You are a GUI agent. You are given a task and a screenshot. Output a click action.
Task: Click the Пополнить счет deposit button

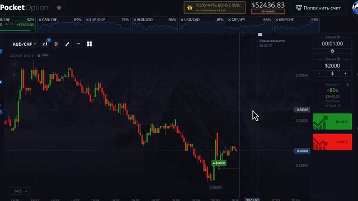pos(318,8)
